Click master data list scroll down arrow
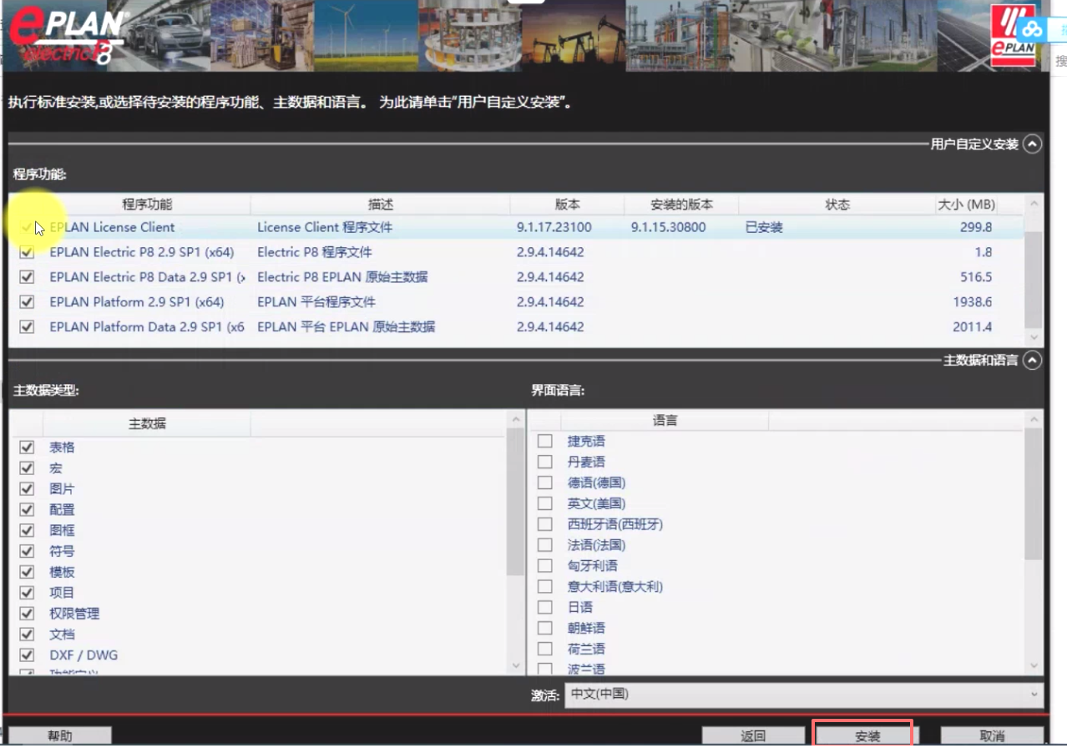1067x748 pixels. click(x=516, y=666)
